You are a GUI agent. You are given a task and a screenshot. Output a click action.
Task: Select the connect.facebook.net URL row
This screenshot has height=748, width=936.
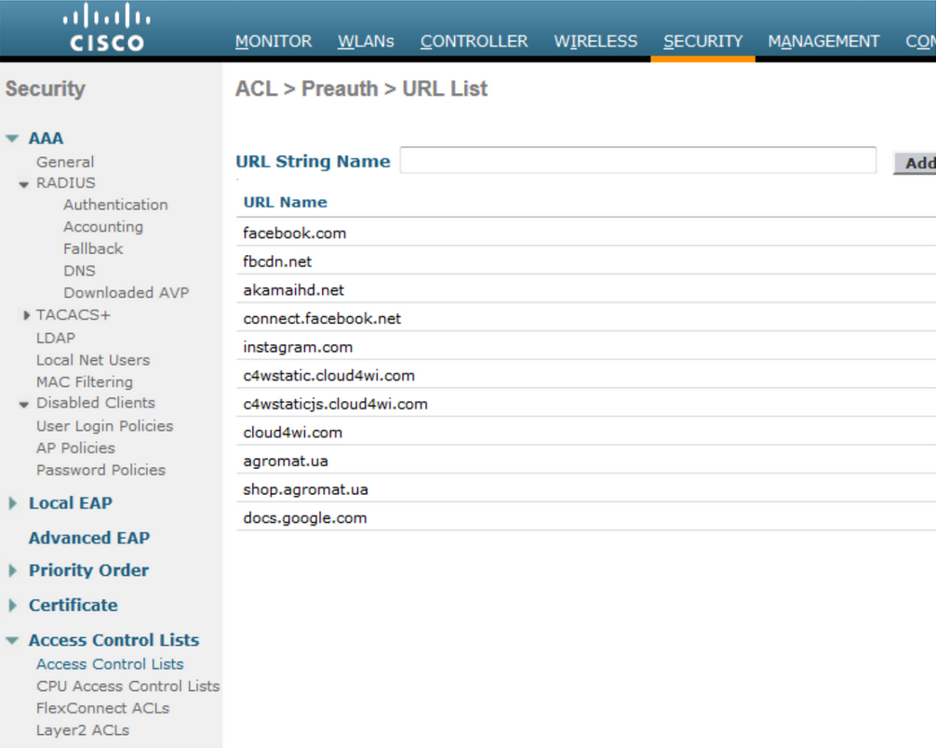(586, 319)
